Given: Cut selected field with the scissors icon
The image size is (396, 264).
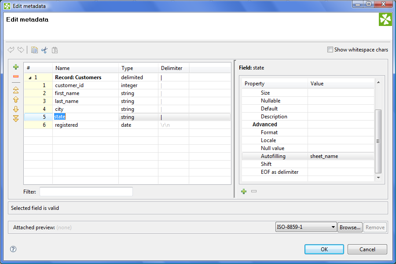Looking at the screenshot, I should pyautogui.click(x=44, y=50).
